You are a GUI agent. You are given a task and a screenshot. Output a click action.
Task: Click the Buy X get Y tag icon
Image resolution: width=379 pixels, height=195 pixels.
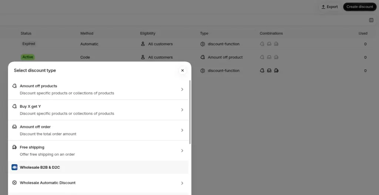point(14,106)
